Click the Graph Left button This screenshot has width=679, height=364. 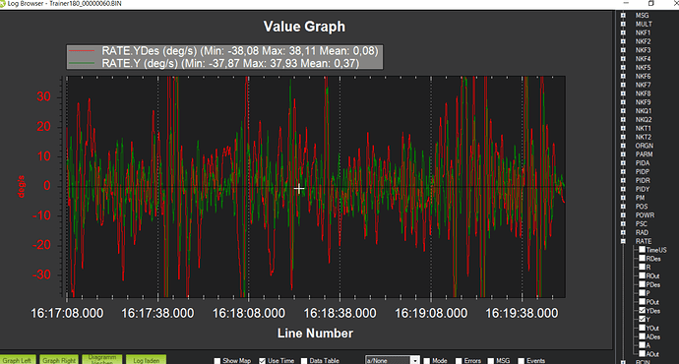click(18, 360)
